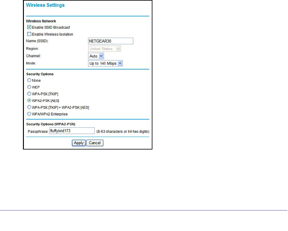Click the disabled Region dropdown United States
Screen dimensions: 288x231
point(104,49)
